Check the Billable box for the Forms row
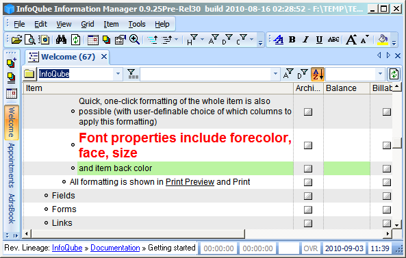This screenshot has height=258, width=406. (387, 209)
